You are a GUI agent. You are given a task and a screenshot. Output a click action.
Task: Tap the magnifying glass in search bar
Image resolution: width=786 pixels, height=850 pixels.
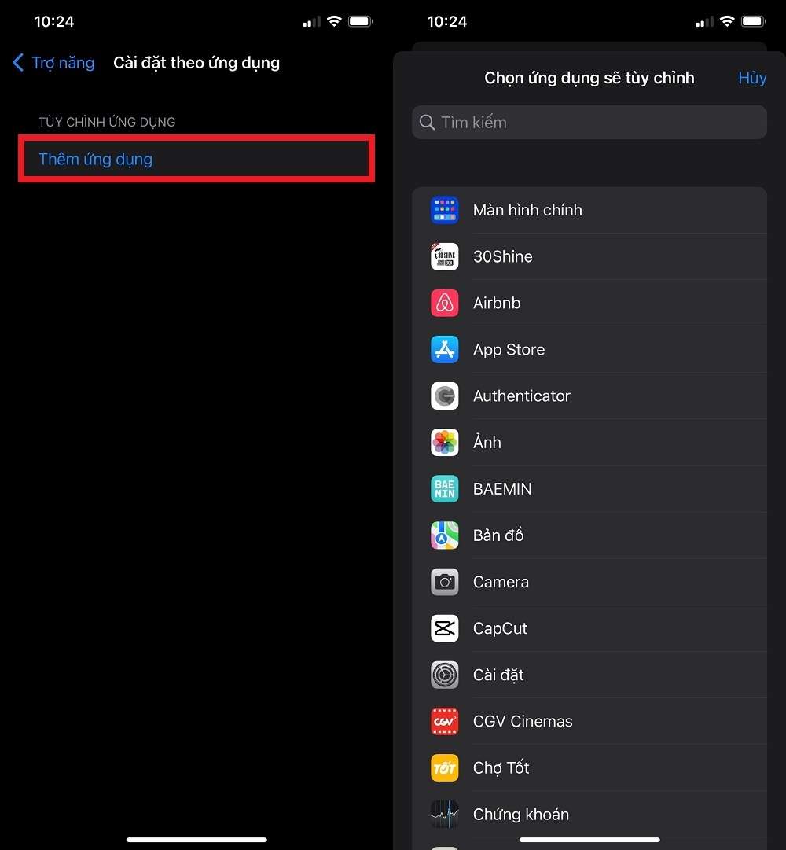pos(426,122)
